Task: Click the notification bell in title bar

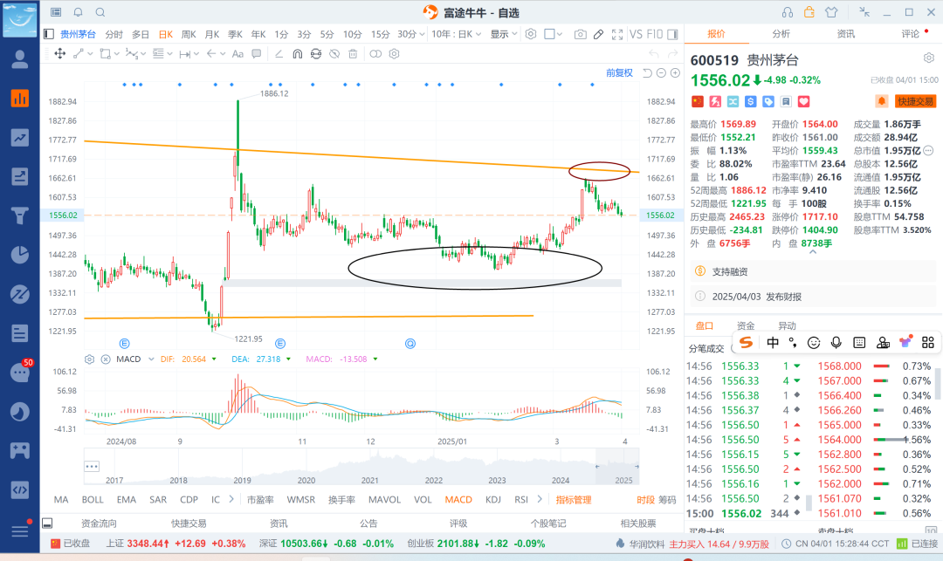Action: click(x=79, y=12)
